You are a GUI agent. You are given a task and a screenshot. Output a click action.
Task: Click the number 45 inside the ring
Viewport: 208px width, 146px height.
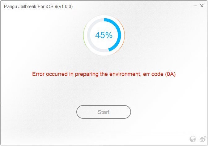tap(100, 35)
